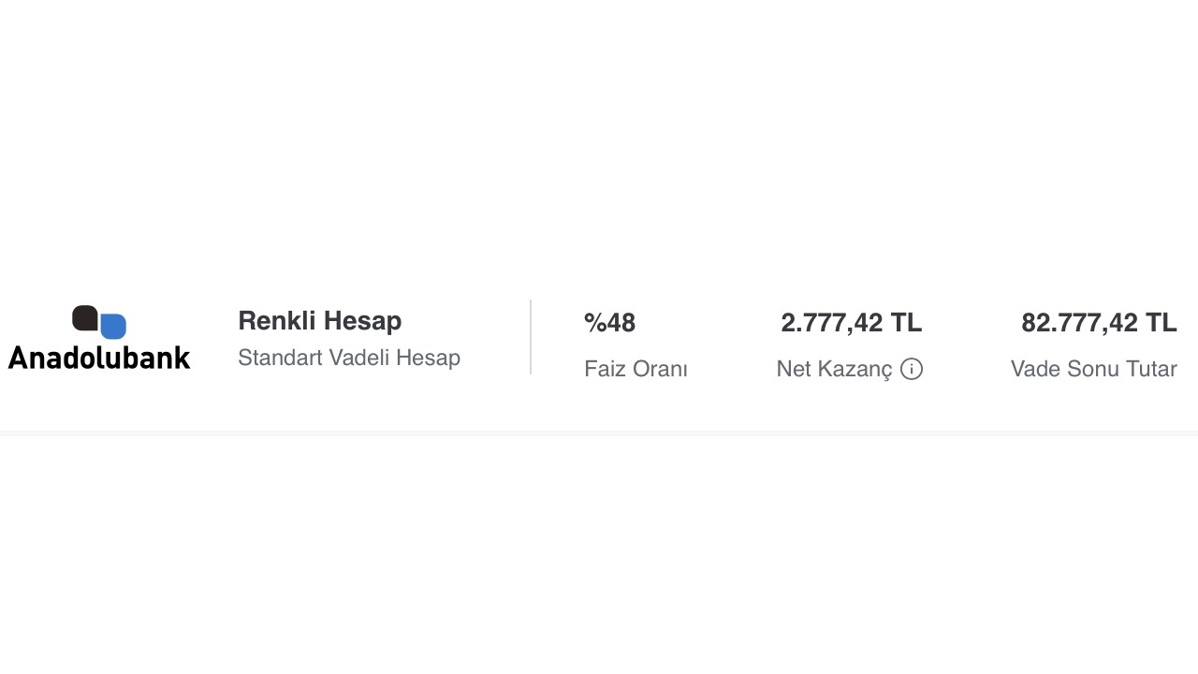Click the vertical divider after account name

pos(531,337)
